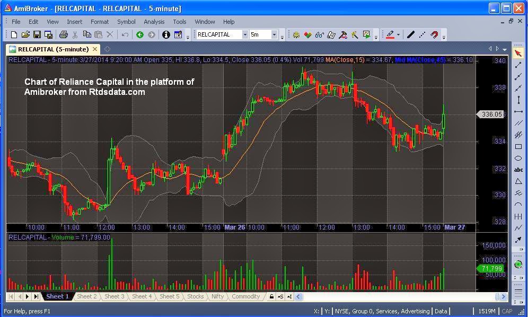Screen dimensions: 528x317
Task: Print the chart using printer icon
Action: (x=63, y=34)
